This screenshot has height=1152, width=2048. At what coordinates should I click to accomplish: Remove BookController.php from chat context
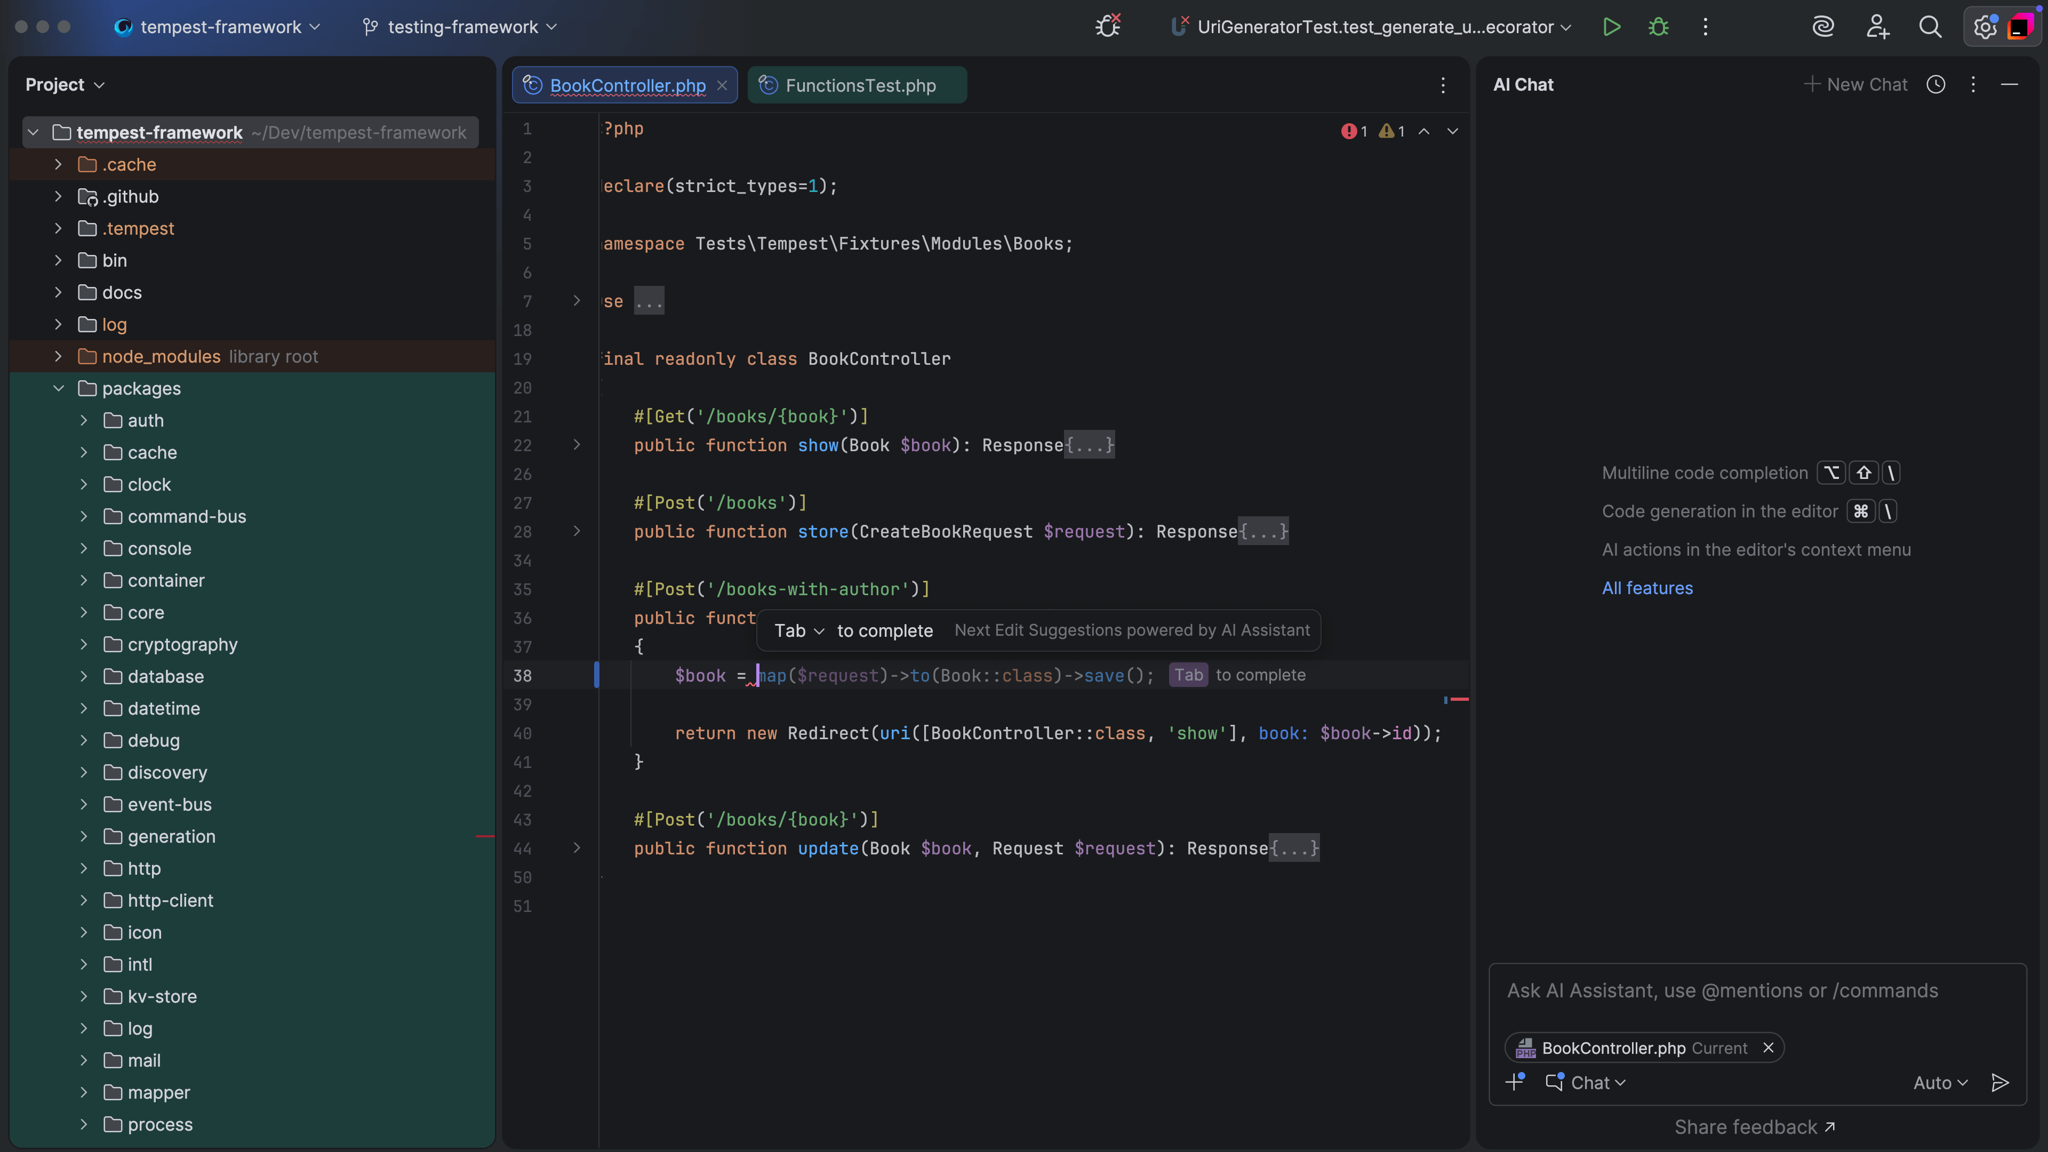point(1768,1047)
